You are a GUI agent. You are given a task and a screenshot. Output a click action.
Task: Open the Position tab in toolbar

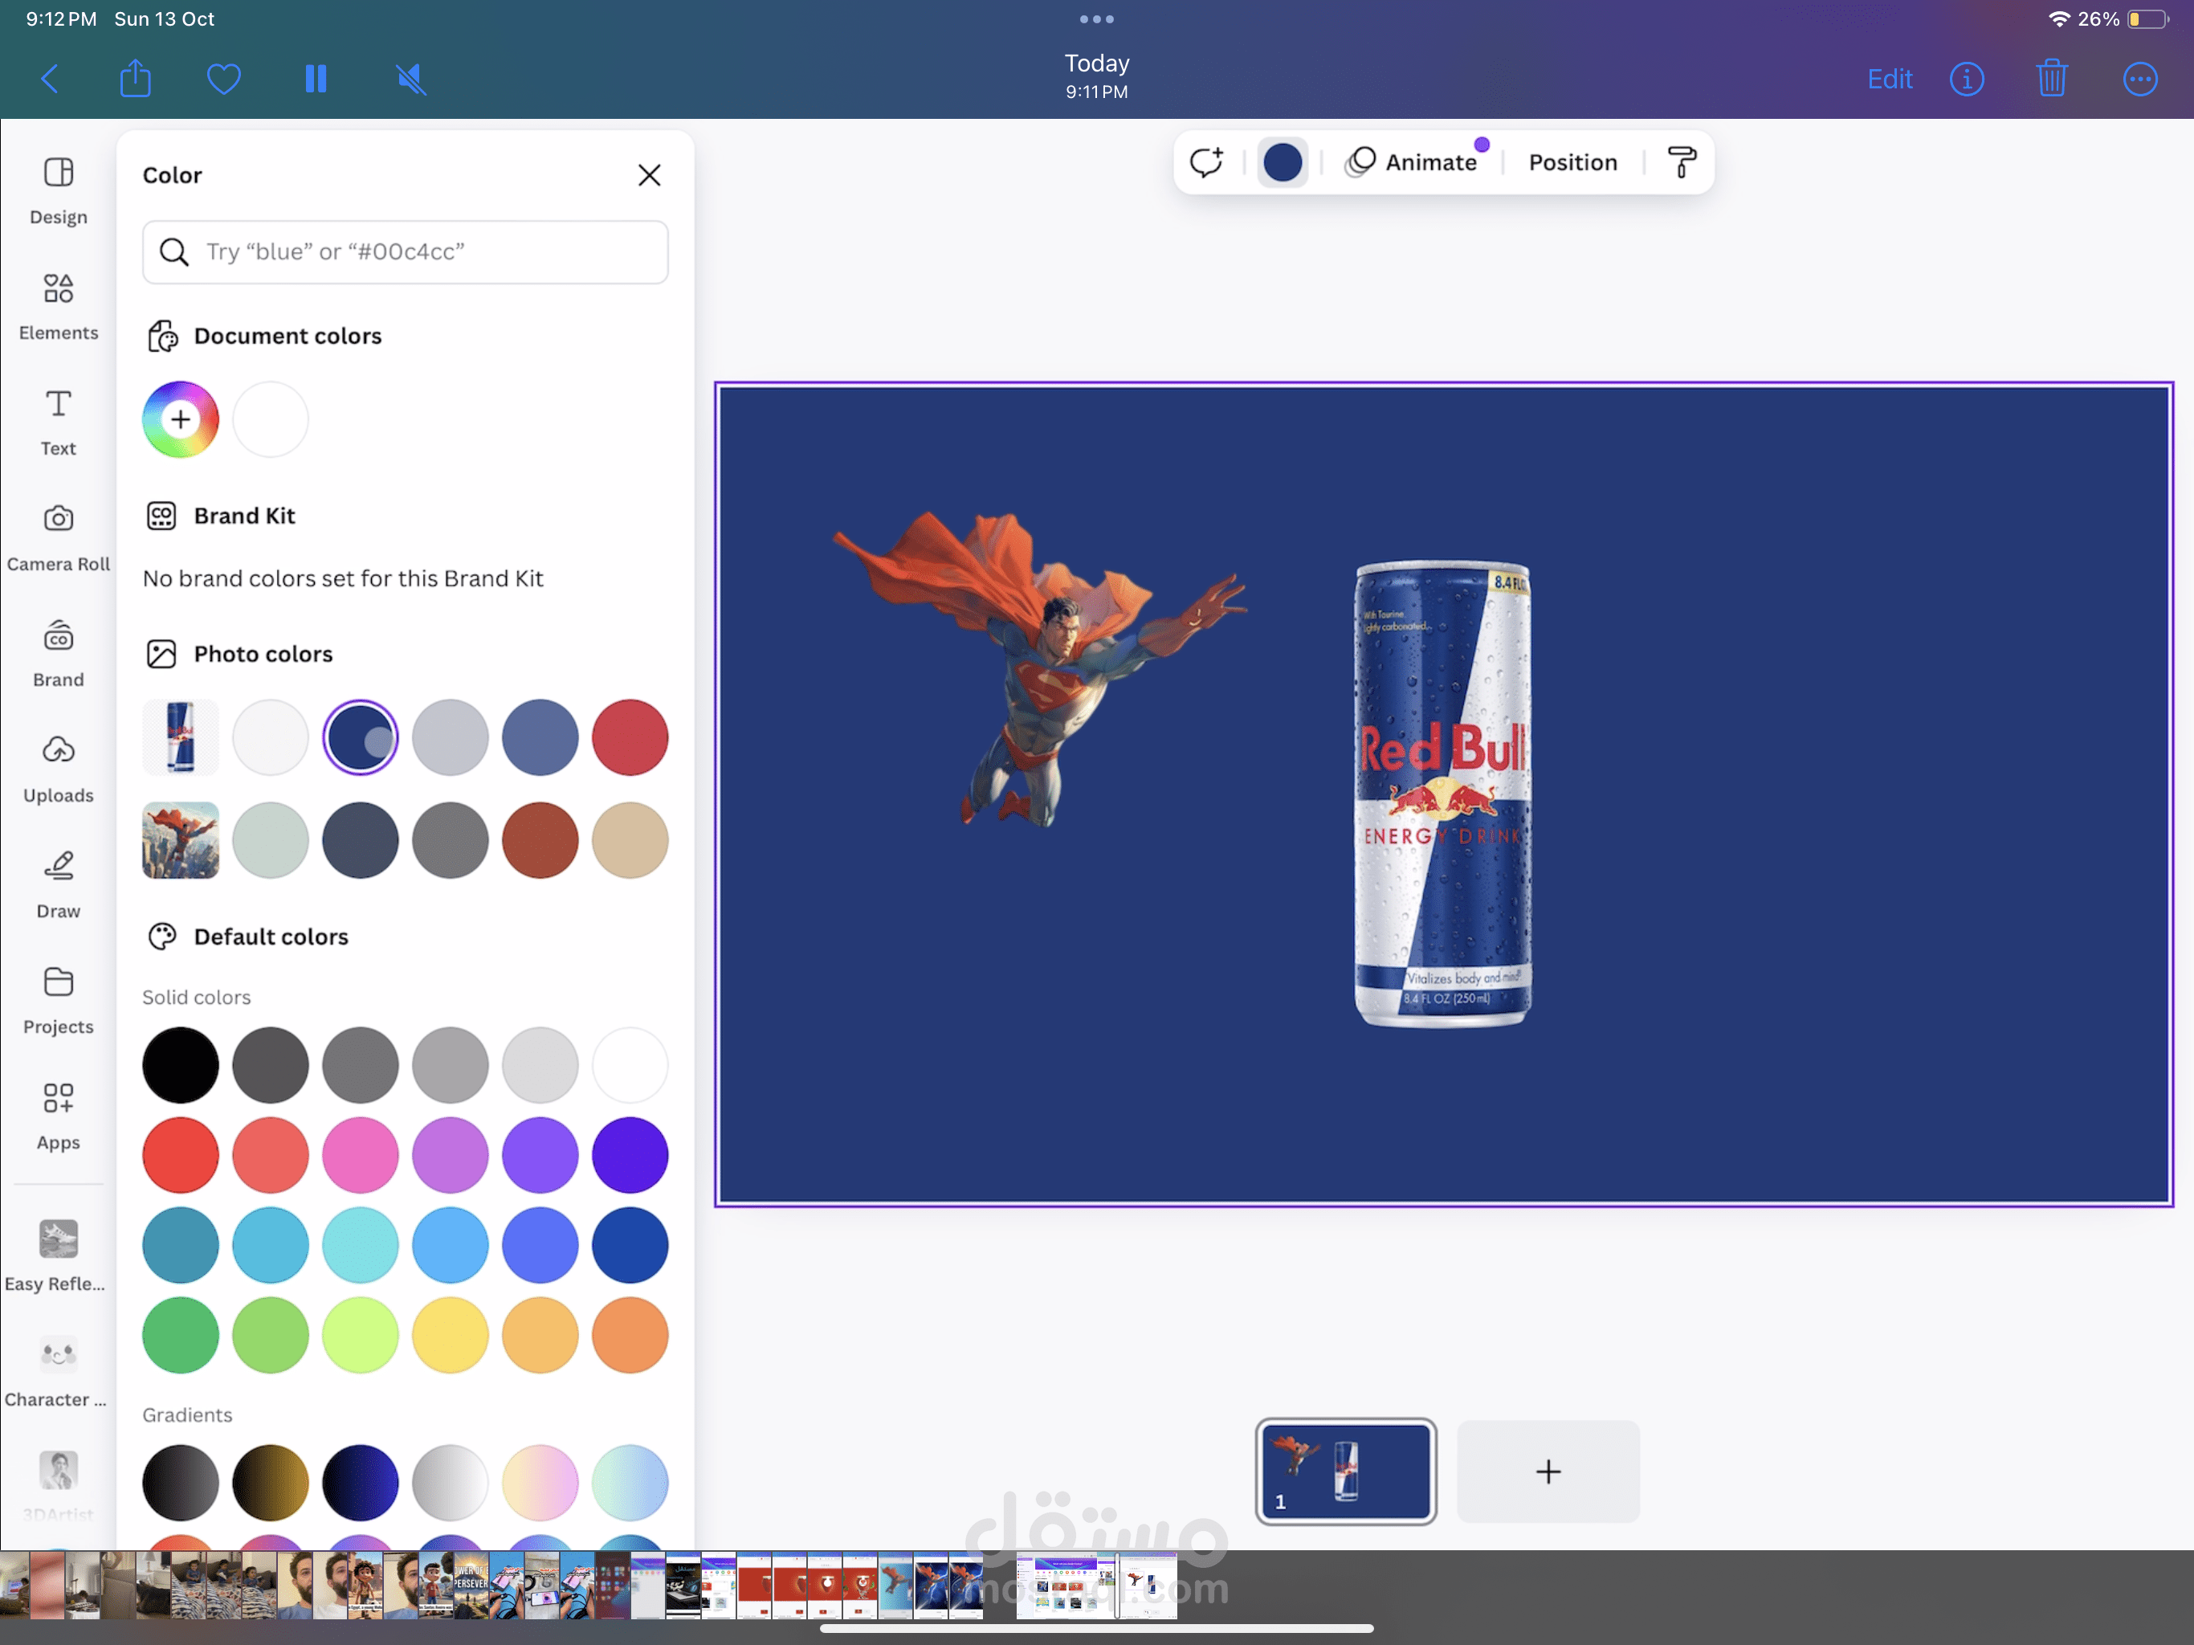(1572, 161)
